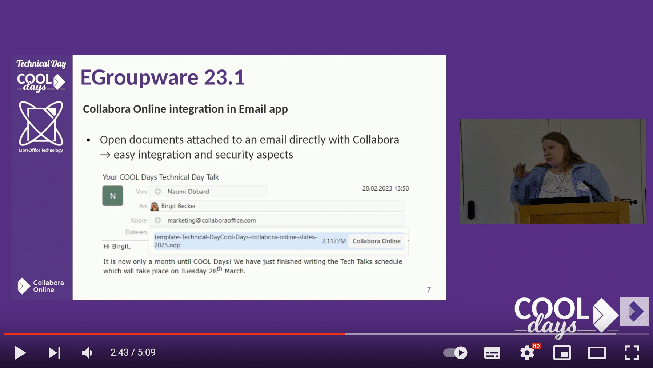The width and height of the screenshot is (653, 368).
Task: Click the marketing@collaboraoffice.com recipient field
Action: click(212, 220)
